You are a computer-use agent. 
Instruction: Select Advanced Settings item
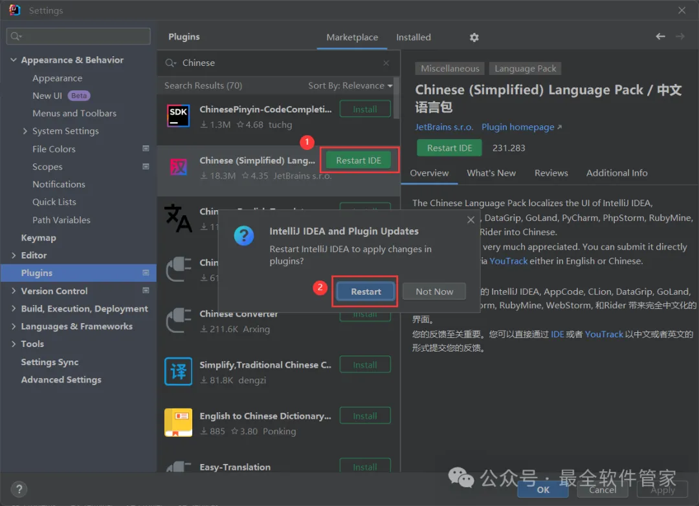coord(61,379)
